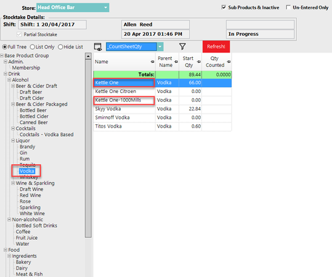Select the Smirnoff Vodka row

(163, 118)
